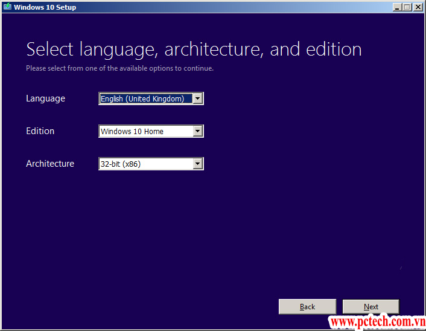426x331 pixels.
Task: Select the English (United Kingdom) language field
Action: point(145,98)
